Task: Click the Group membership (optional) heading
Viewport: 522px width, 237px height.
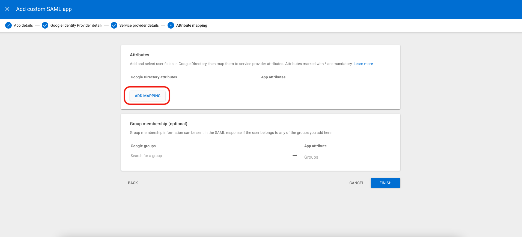Action: tap(159, 124)
